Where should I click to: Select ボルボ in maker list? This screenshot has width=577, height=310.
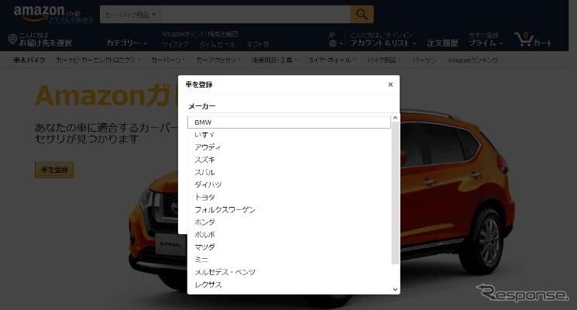coord(289,235)
